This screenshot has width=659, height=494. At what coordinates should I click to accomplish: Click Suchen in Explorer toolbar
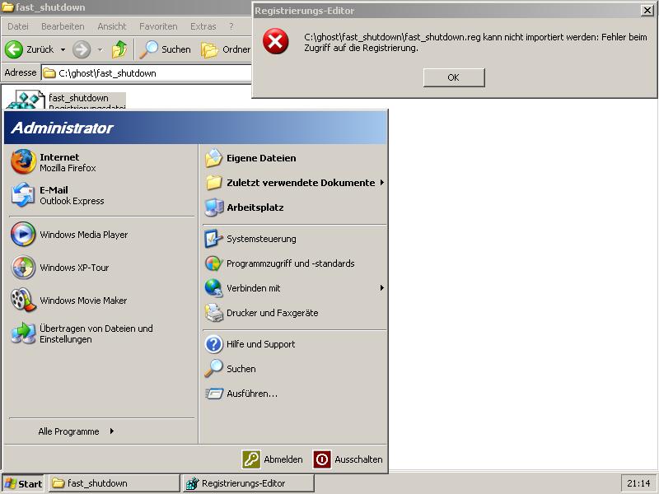[x=166, y=49]
